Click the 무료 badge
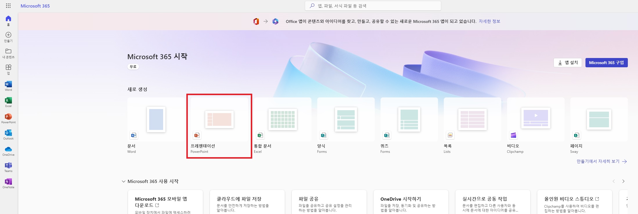638x214 pixels. coord(133,67)
